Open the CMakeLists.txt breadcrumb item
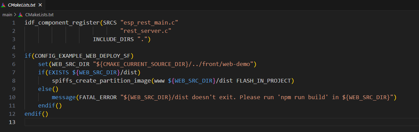Viewport: 419px width, 132px height. (x=39, y=15)
